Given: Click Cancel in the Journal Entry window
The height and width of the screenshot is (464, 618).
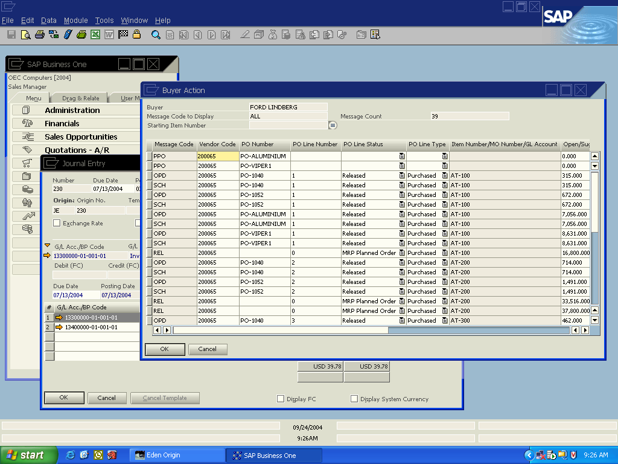Looking at the screenshot, I should [107, 398].
